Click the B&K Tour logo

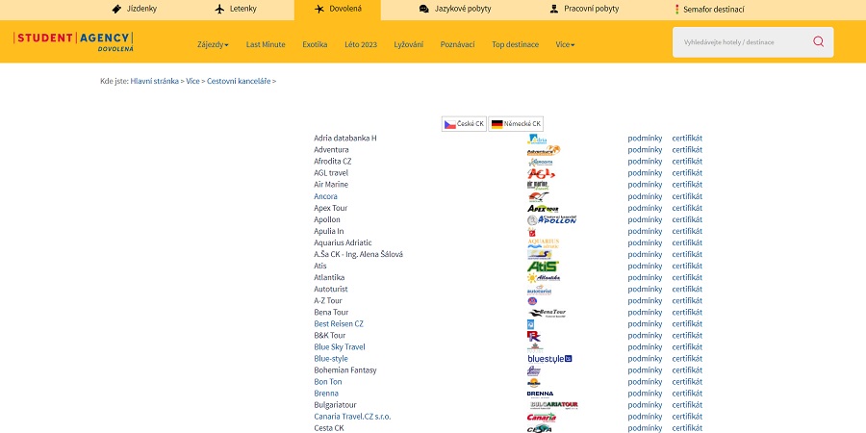[533, 336]
